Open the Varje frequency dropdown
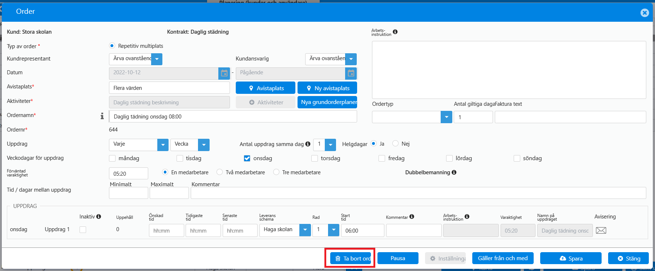 (x=163, y=145)
